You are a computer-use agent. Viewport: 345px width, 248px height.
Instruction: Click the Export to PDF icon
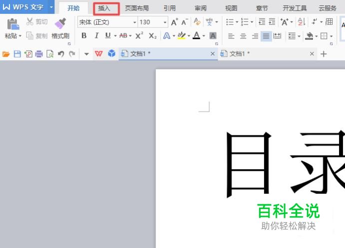(28, 54)
